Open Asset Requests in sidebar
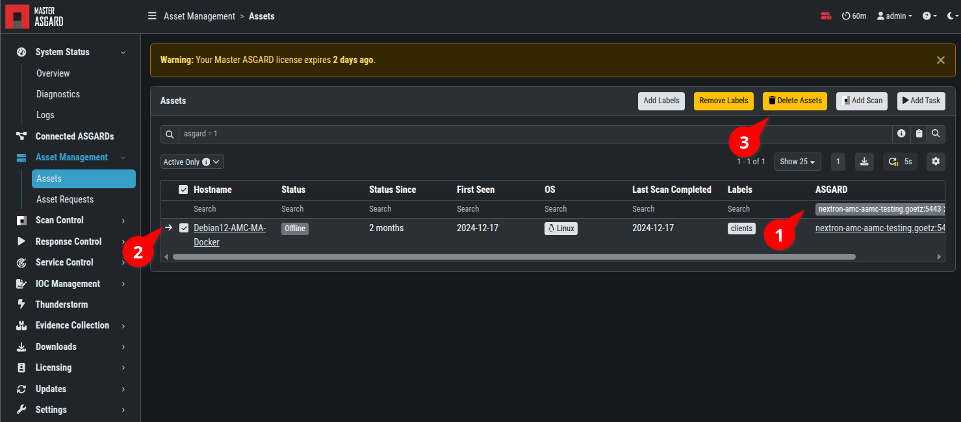 click(x=65, y=199)
